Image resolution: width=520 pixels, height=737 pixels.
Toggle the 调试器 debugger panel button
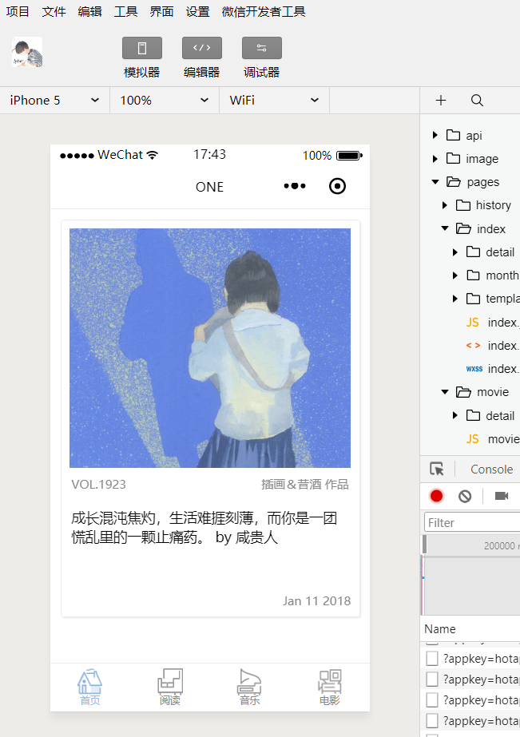point(262,48)
